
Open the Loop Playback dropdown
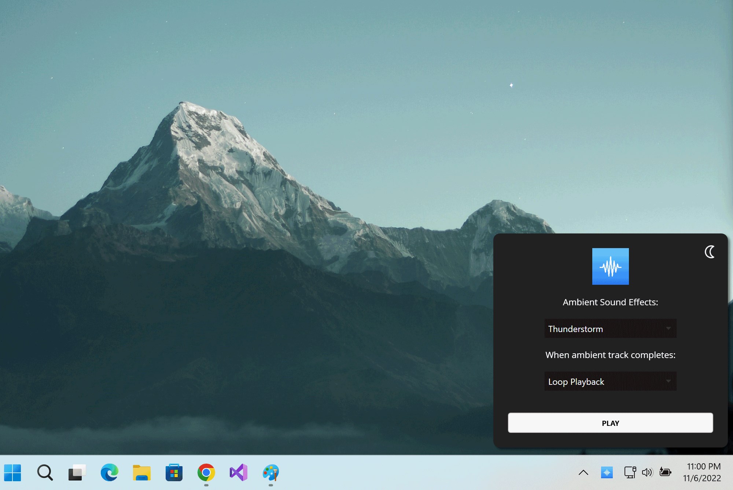coord(610,382)
